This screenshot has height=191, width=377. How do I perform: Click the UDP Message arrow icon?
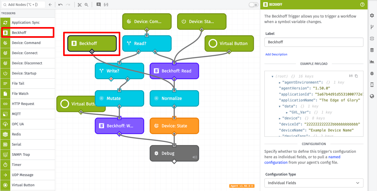point(5,175)
